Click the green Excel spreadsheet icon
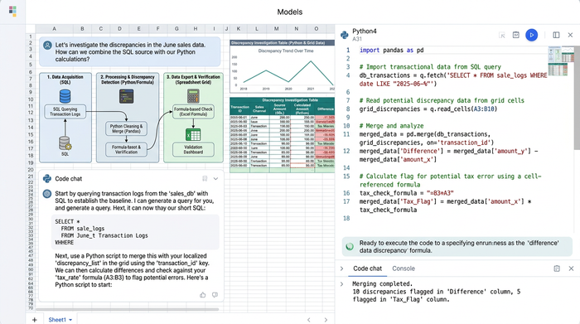Viewport: 580px width, 324px height. [x=193, y=134]
